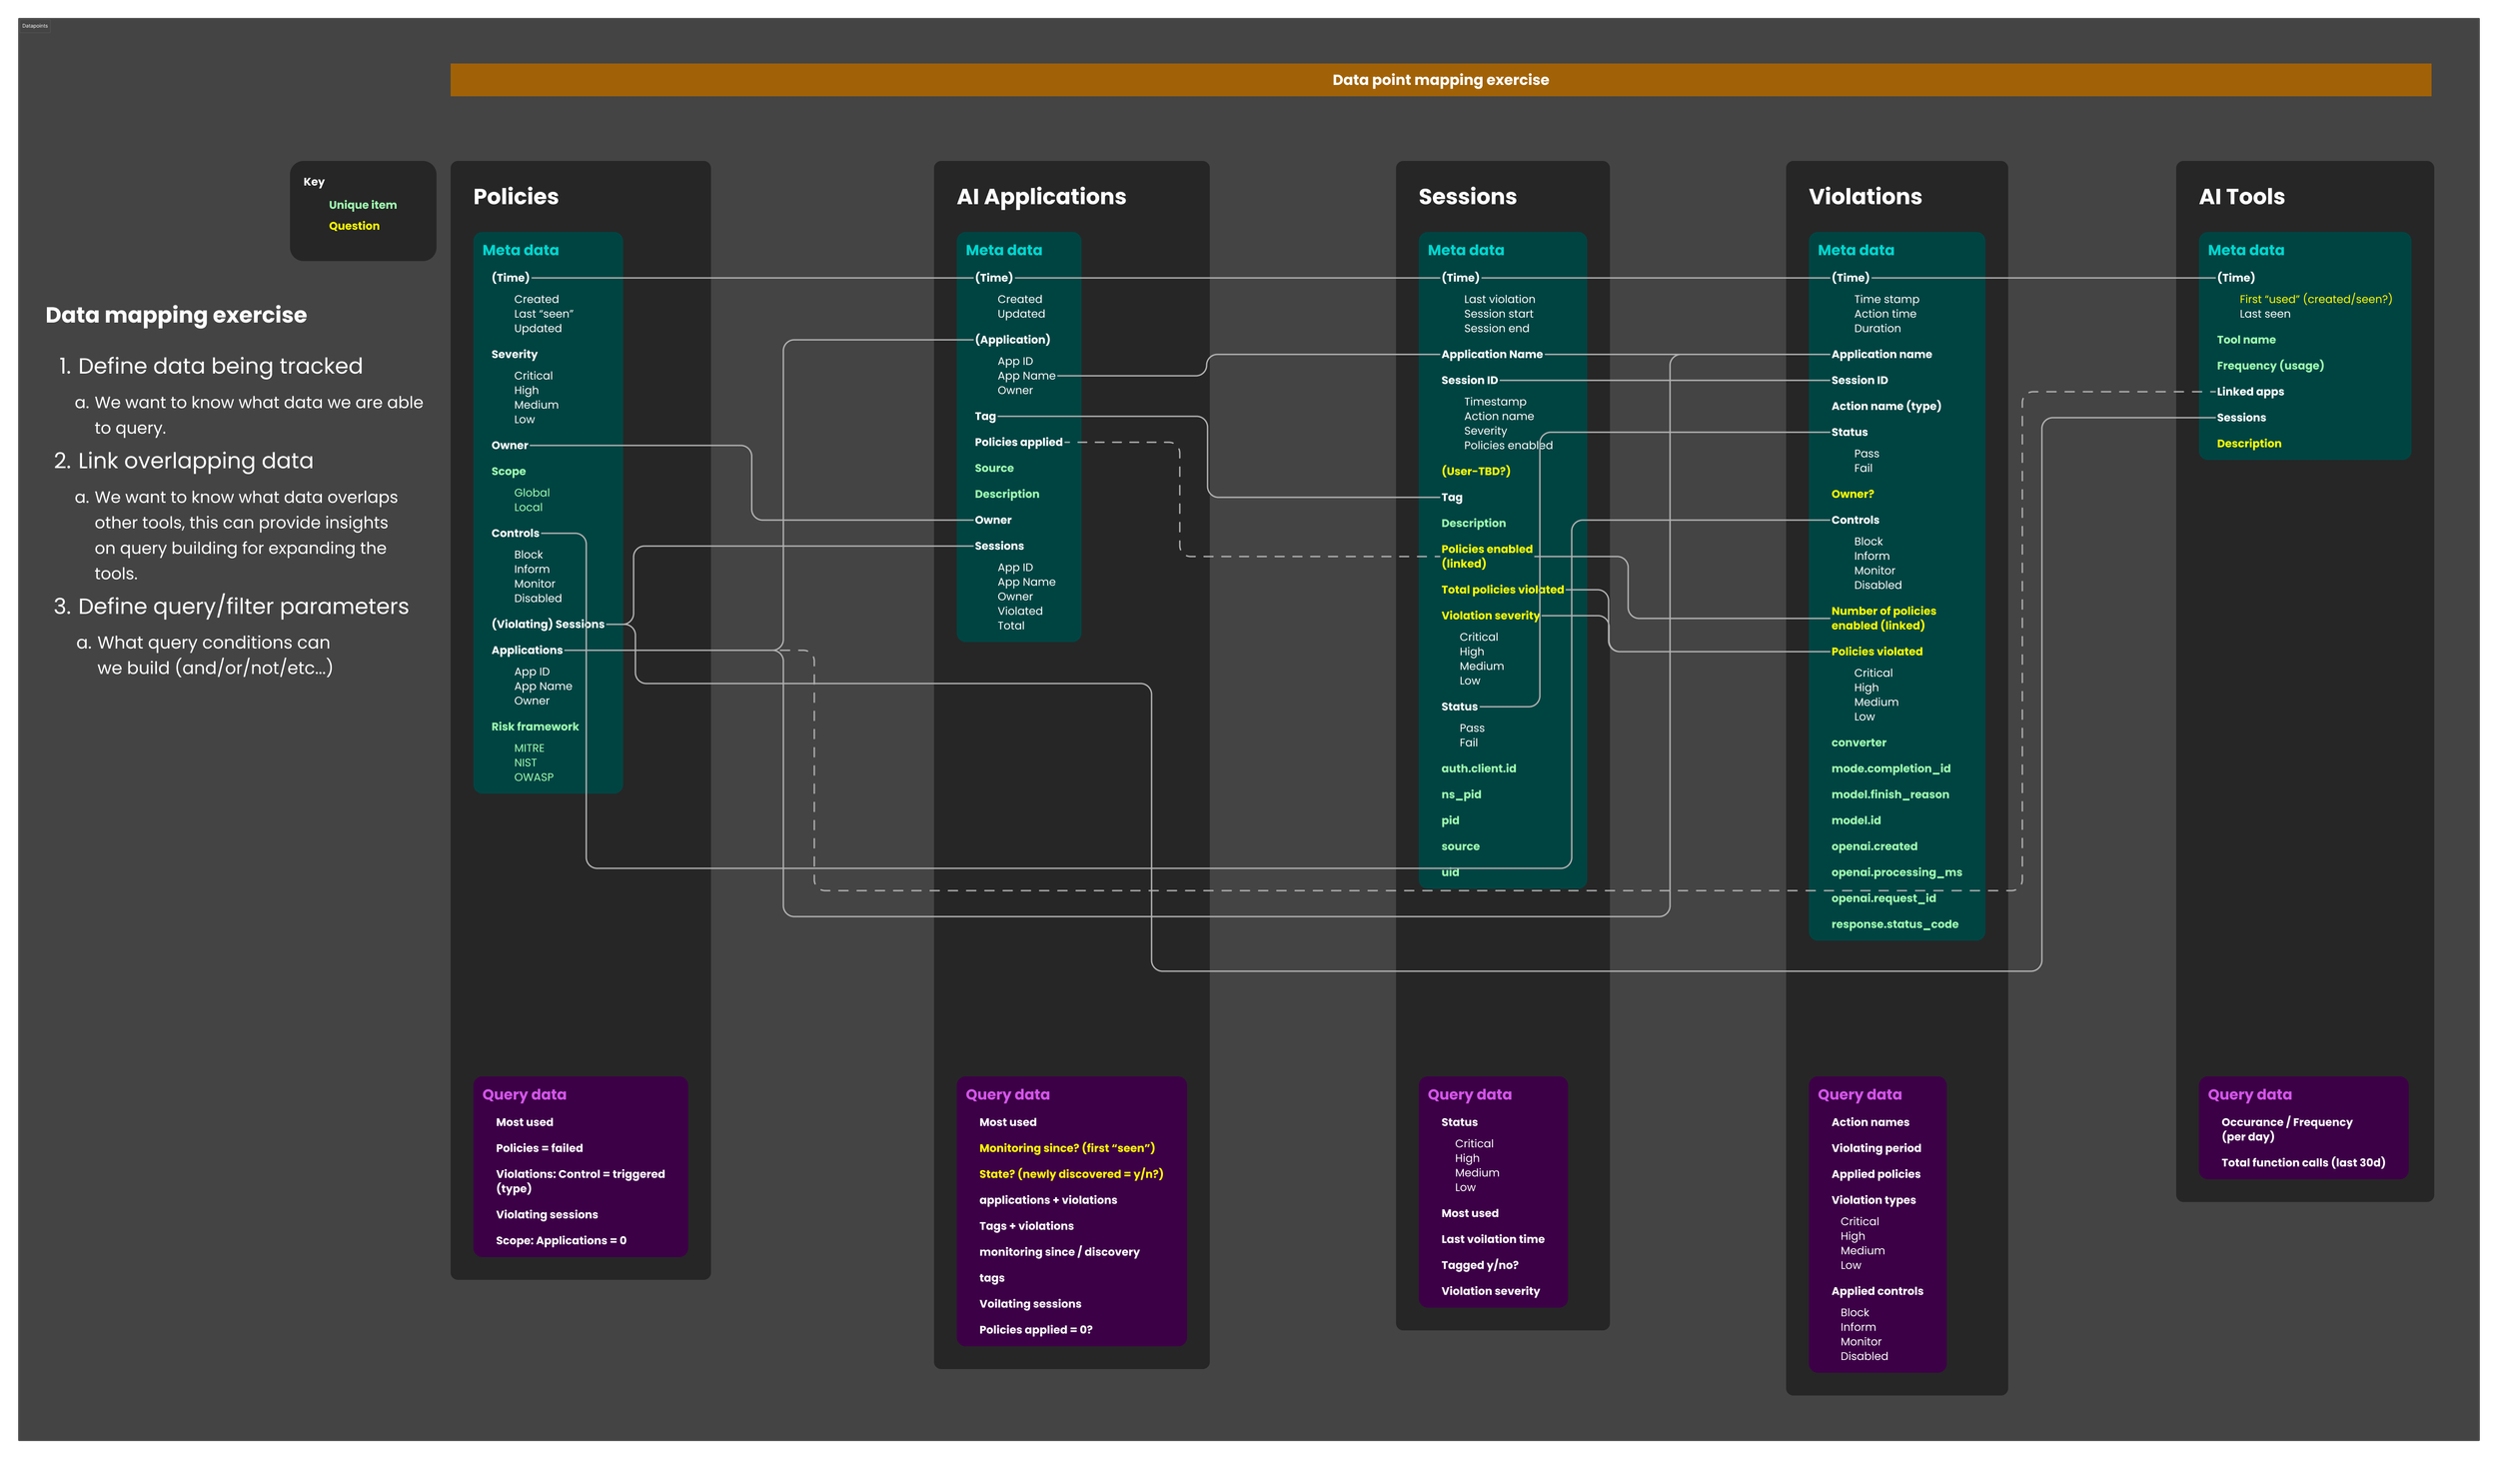Select Linked apps in AI Tools
The height and width of the screenshot is (1459, 2498).
point(2249,392)
